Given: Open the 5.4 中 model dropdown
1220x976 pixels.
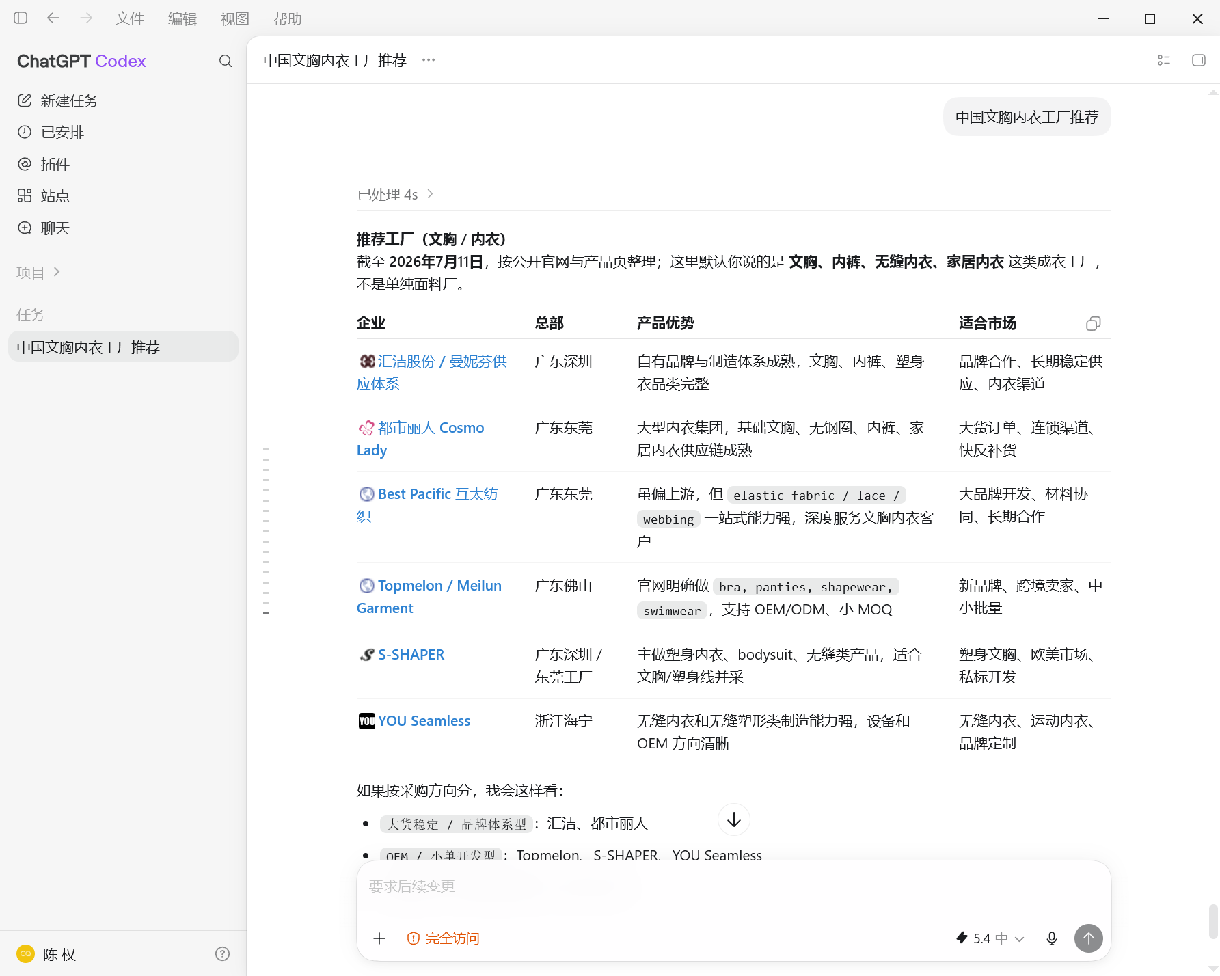Looking at the screenshot, I should click(990, 938).
